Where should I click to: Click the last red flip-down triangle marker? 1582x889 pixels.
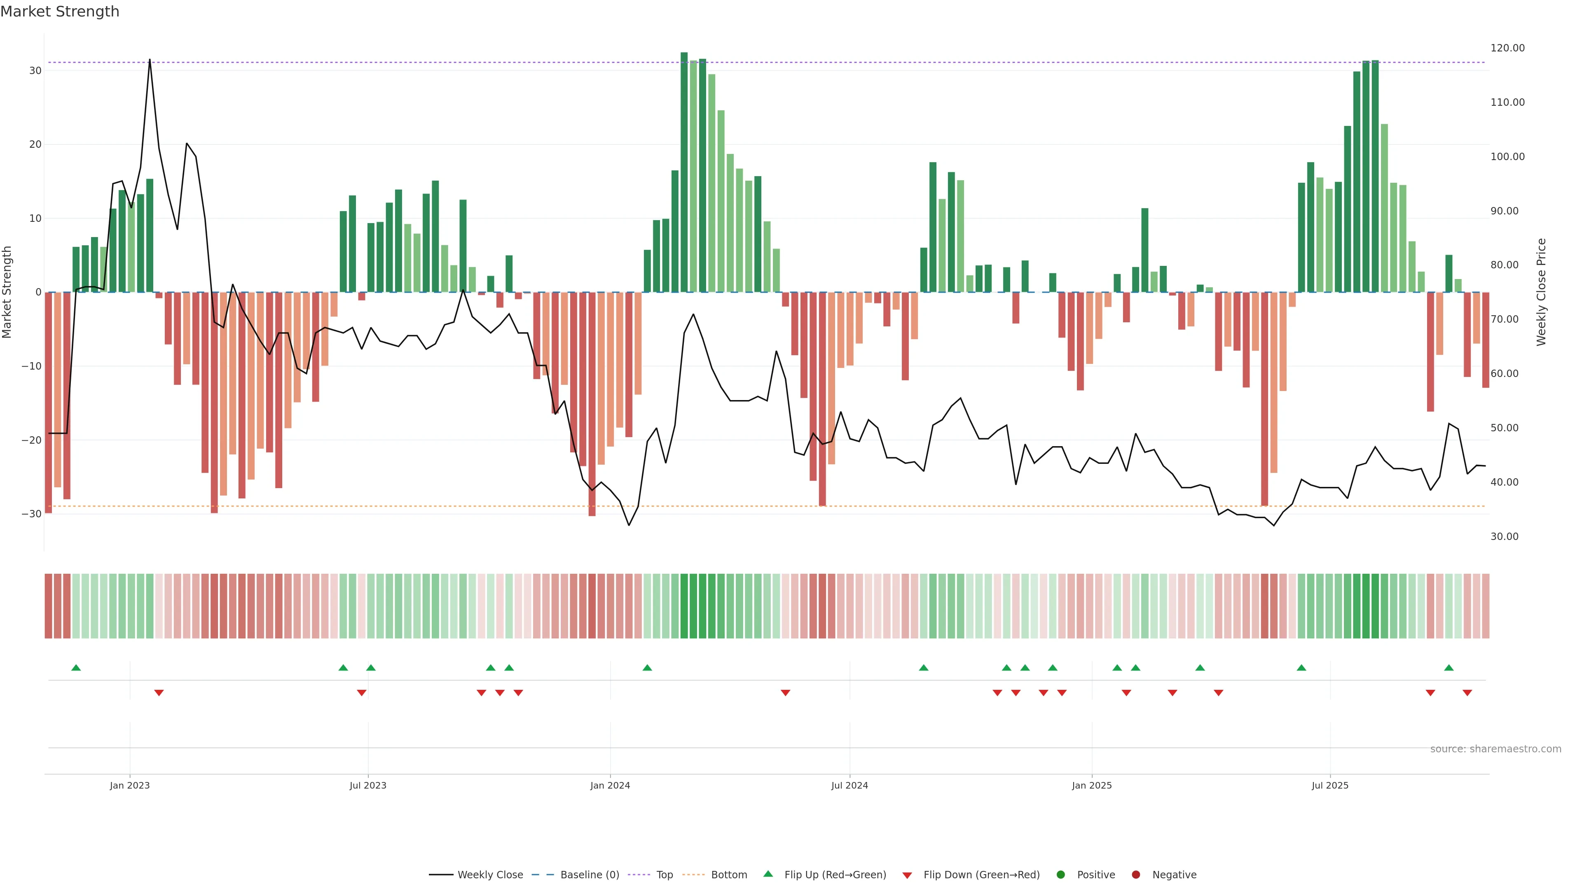click(x=1467, y=693)
